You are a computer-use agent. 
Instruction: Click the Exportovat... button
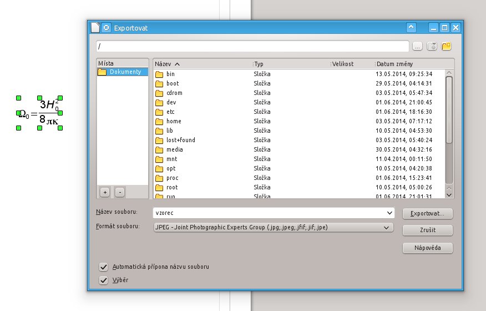[427, 214]
